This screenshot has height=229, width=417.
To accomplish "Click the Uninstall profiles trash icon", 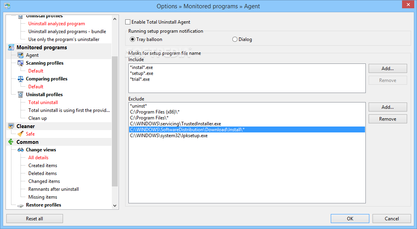I will click(20, 95).
